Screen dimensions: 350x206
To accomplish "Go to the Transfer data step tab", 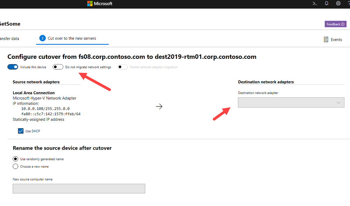I will point(9,39).
